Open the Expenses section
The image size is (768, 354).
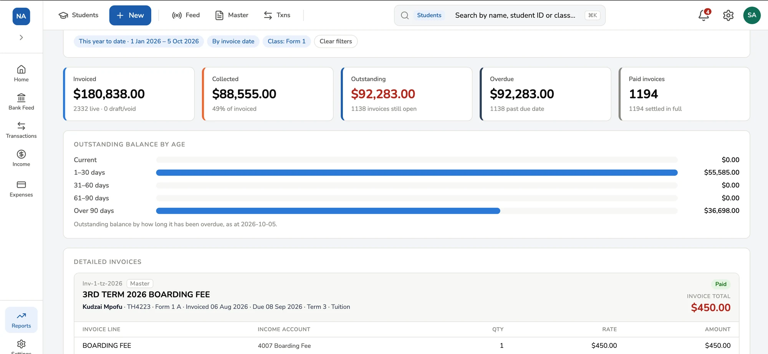point(21,189)
